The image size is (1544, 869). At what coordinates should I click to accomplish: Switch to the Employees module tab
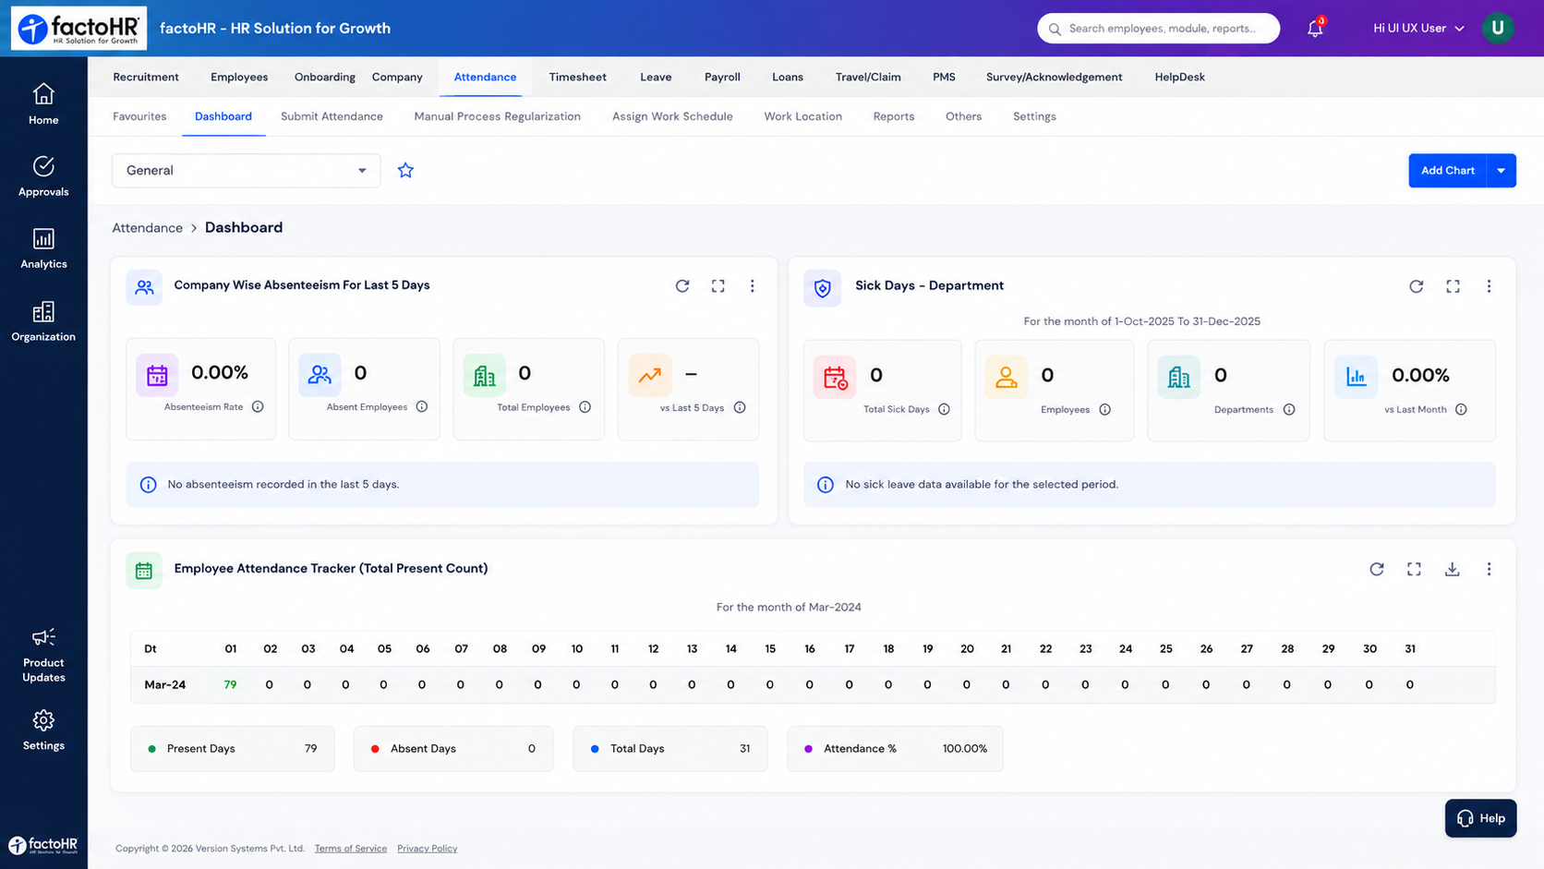239,77
